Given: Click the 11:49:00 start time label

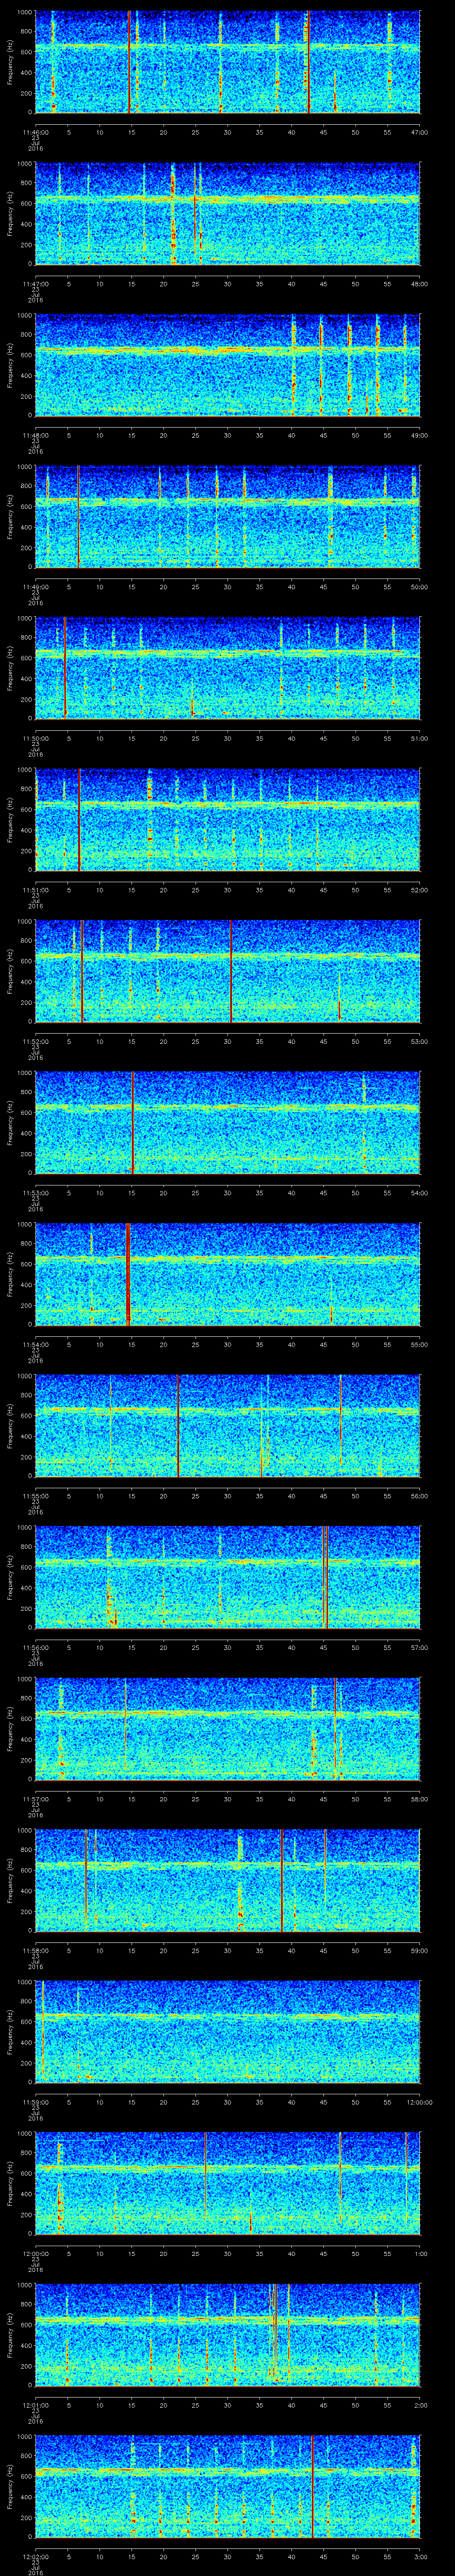Looking at the screenshot, I should (x=35, y=587).
